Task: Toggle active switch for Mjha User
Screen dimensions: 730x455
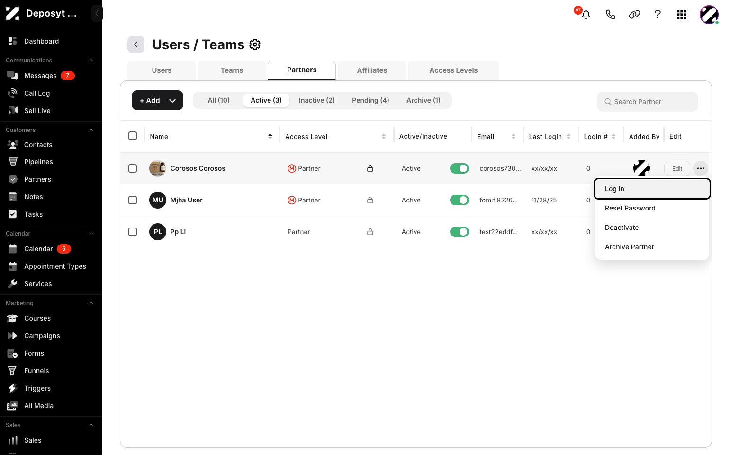Action: coord(459,200)
